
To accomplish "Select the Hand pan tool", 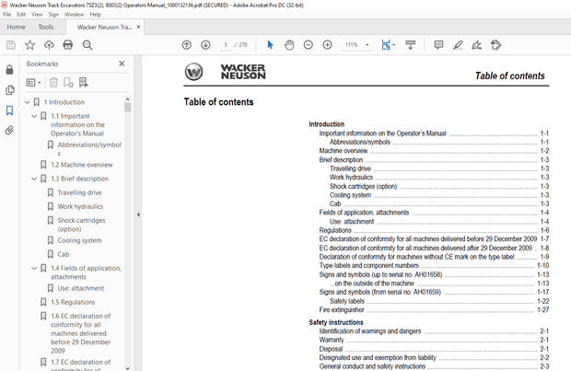I will (289, 45).
